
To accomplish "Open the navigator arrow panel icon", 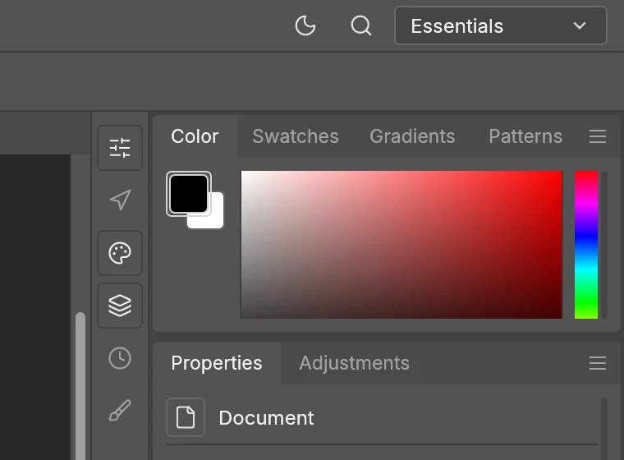I will pos(120,200).
